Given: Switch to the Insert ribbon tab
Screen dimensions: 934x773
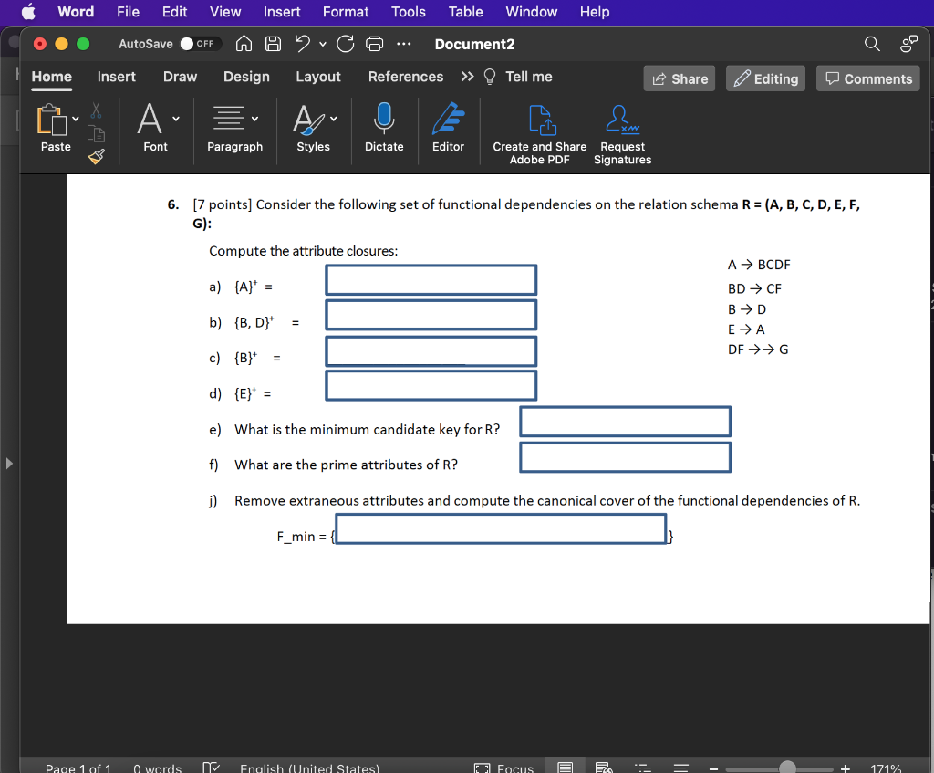Looking at the screenshot, I should point(116,77).
